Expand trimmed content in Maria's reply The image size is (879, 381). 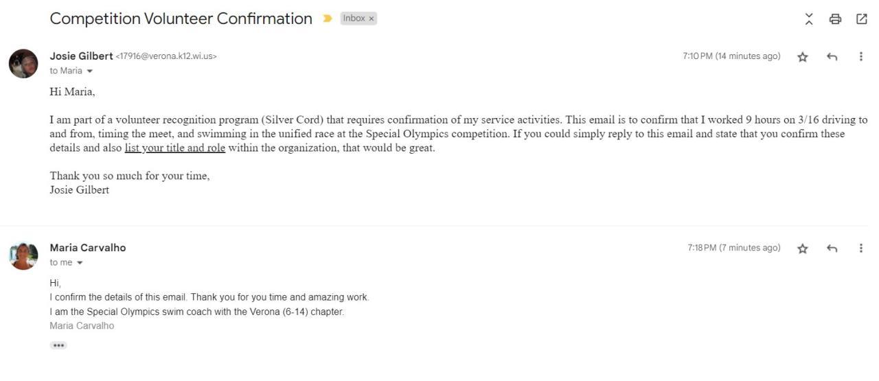pos(58,345)
